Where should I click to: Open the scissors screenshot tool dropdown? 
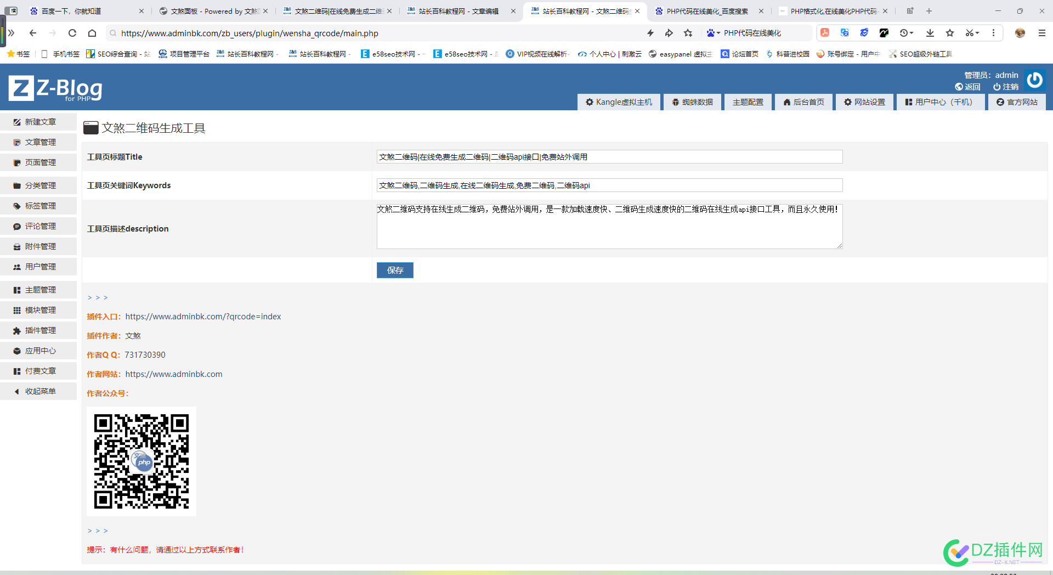pos(972,33)
